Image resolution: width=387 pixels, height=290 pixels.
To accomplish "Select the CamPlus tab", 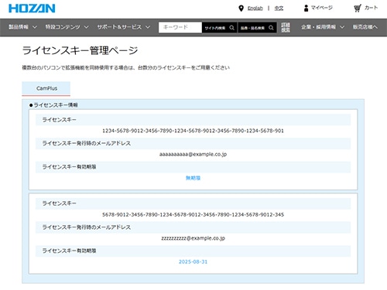I will point(46,88).
